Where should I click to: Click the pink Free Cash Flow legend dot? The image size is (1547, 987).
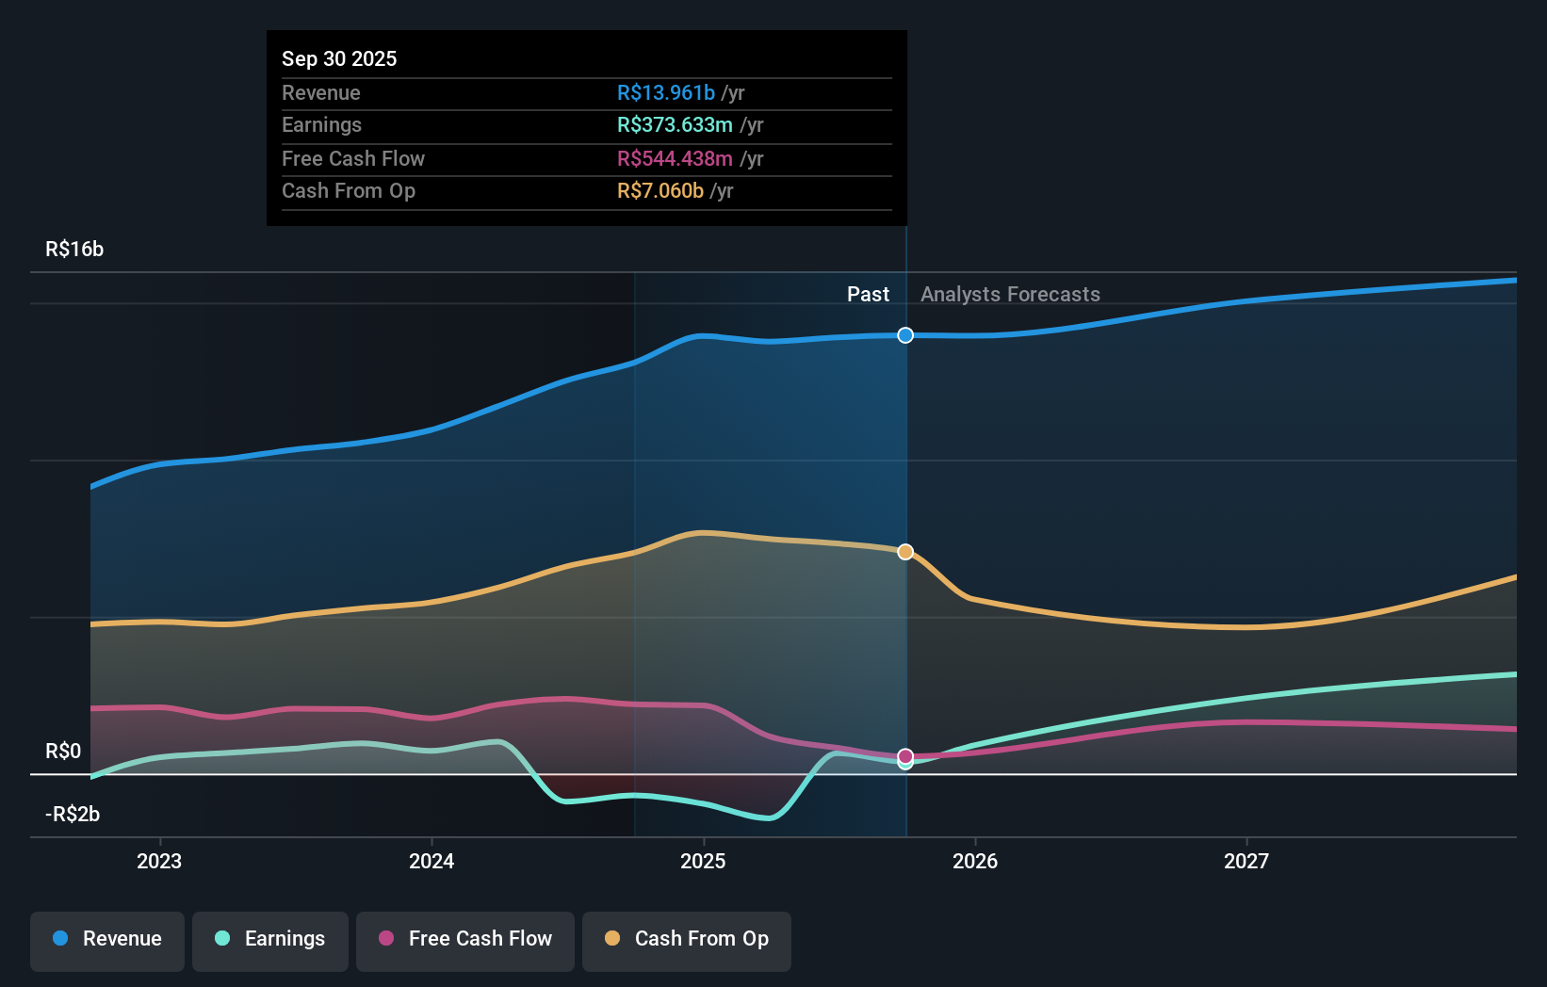point(384,939)
